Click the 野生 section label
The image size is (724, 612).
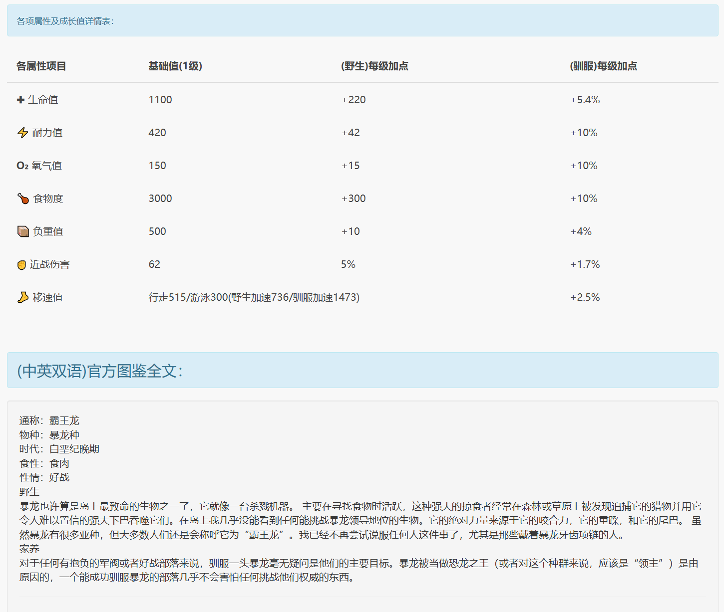pyautogui.click(x=29, y=492)
